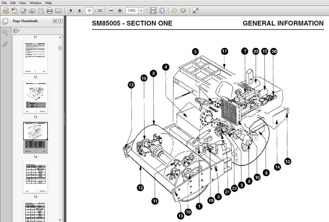
Task: Add a sticky note comment
Action: (x=174, y=11)
